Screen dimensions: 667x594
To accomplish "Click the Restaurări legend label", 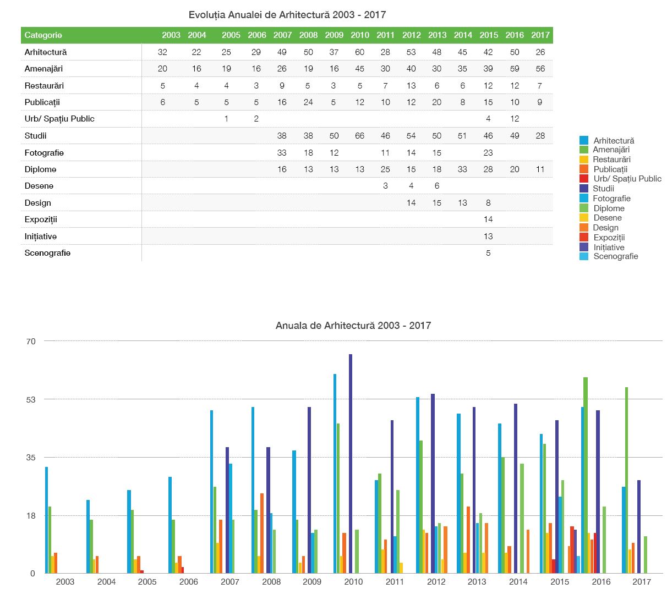I will pyautogui.click(x=611, y=159).
